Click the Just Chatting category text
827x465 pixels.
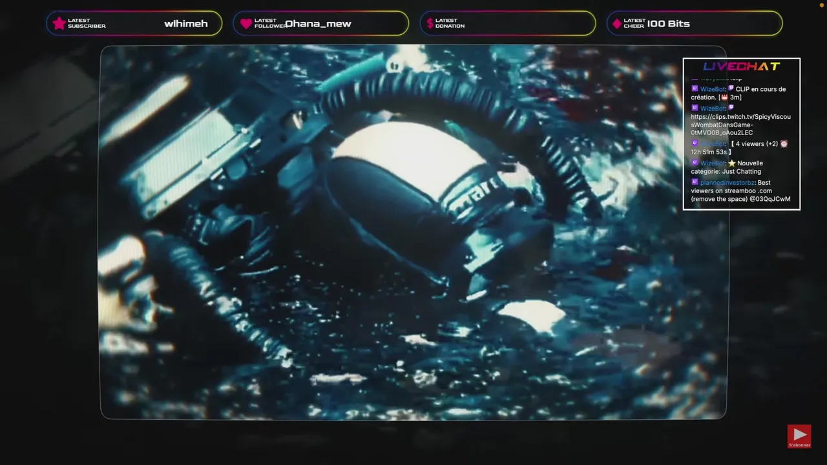click(x=742, y=172)
